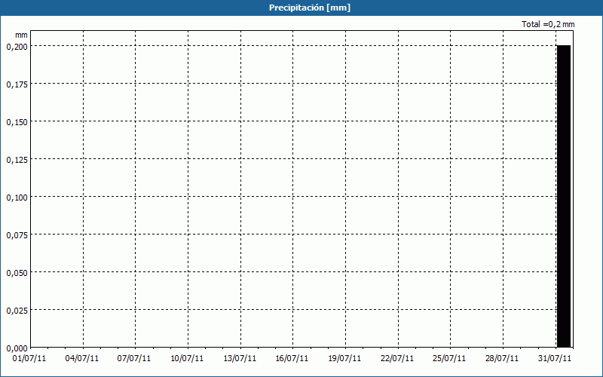603x377 pixels.
Task: Select the 0,000 y-axis value
Action: 17,348
